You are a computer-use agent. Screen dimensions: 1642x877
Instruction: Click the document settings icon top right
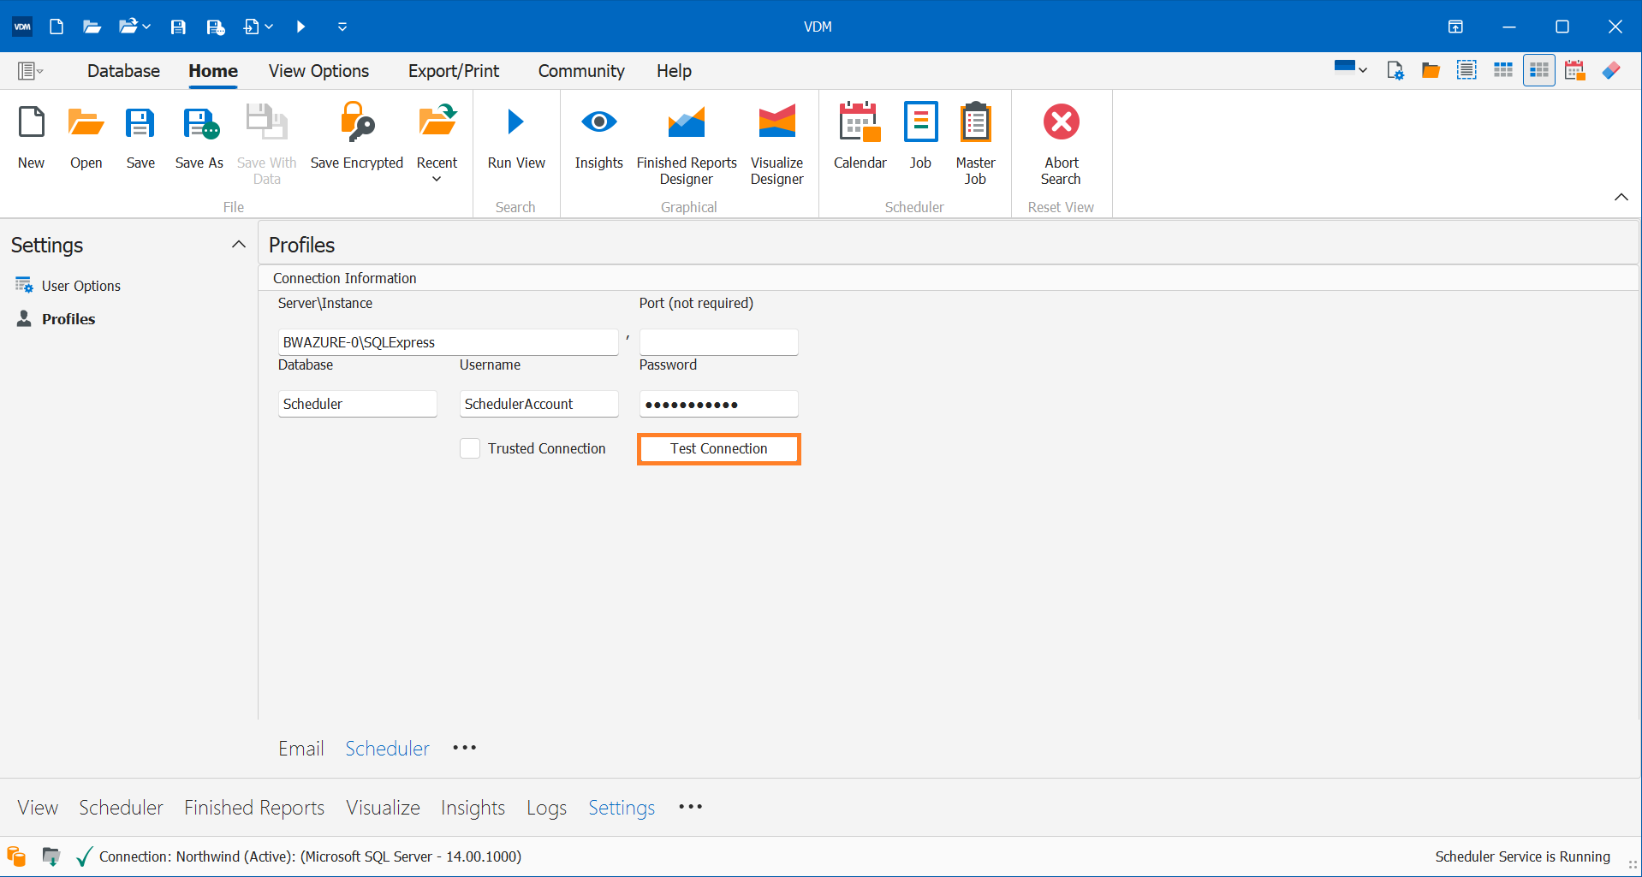click(1395, 70)
